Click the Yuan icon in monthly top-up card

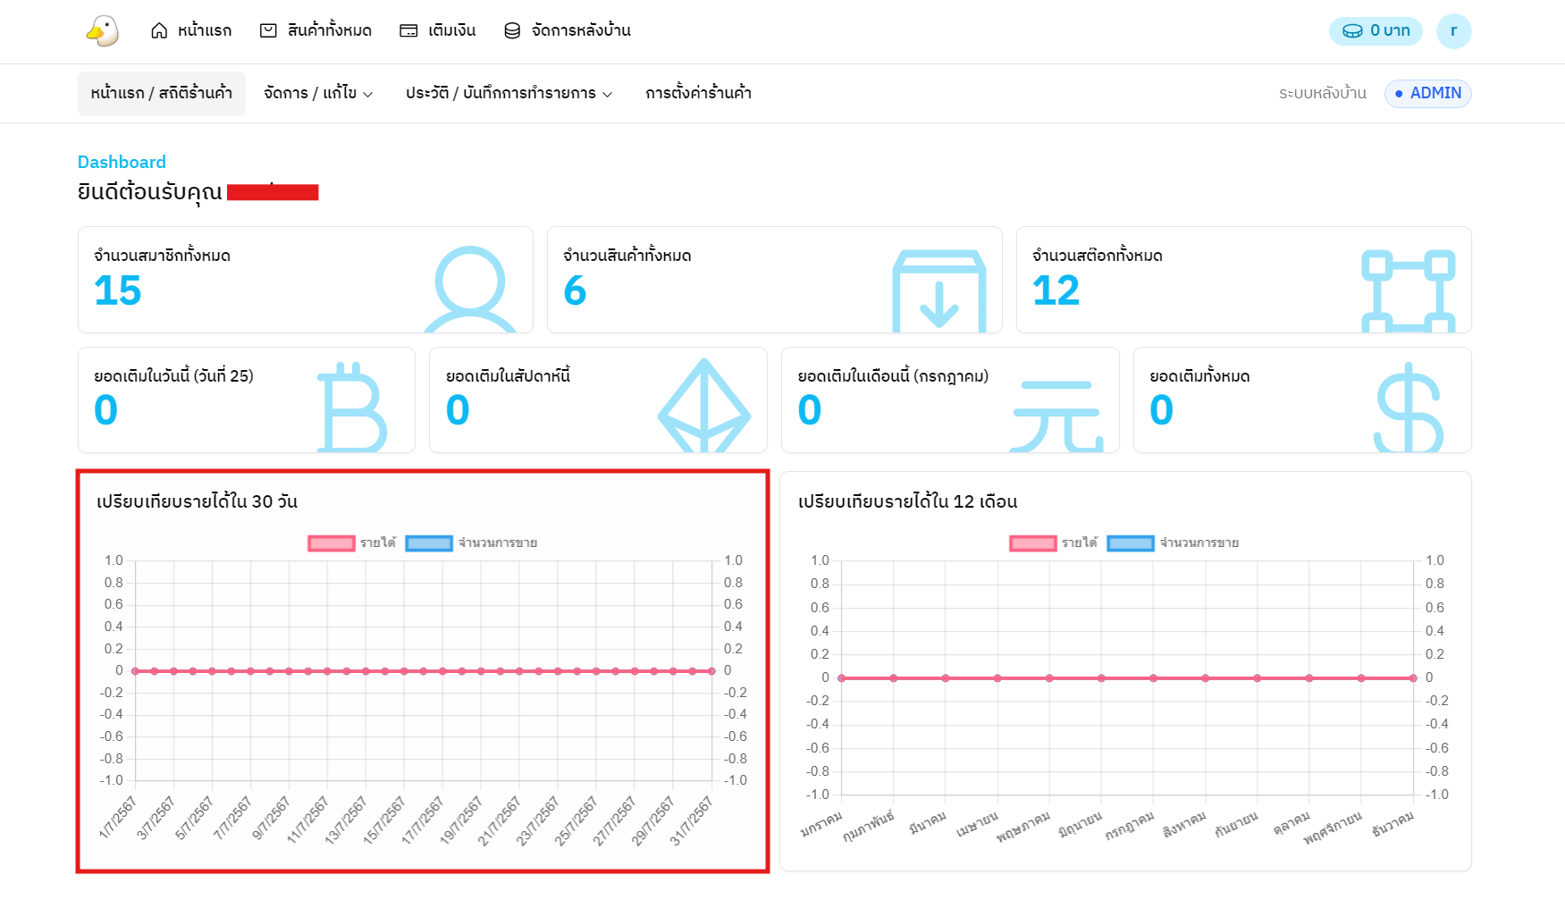pyautogui.click(x=1056, y=416)
